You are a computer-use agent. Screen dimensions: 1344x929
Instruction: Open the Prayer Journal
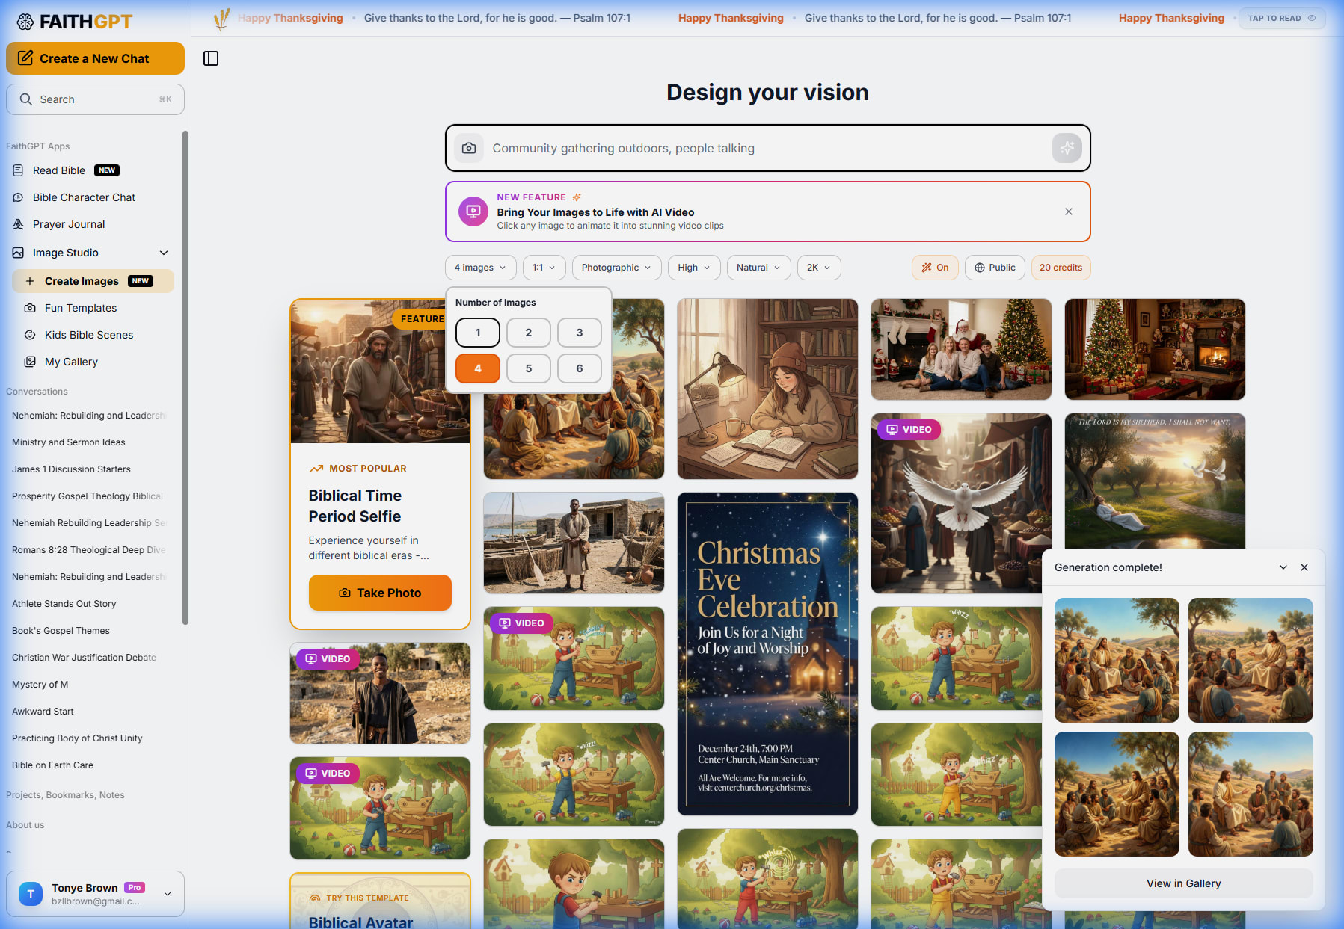[x=69, y=224]
